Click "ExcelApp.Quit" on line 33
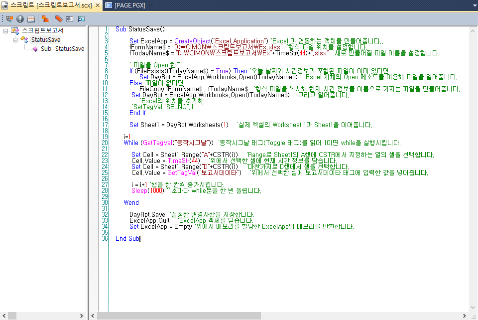478x320 pixels. pyautogui.click(x=149, y=220)
